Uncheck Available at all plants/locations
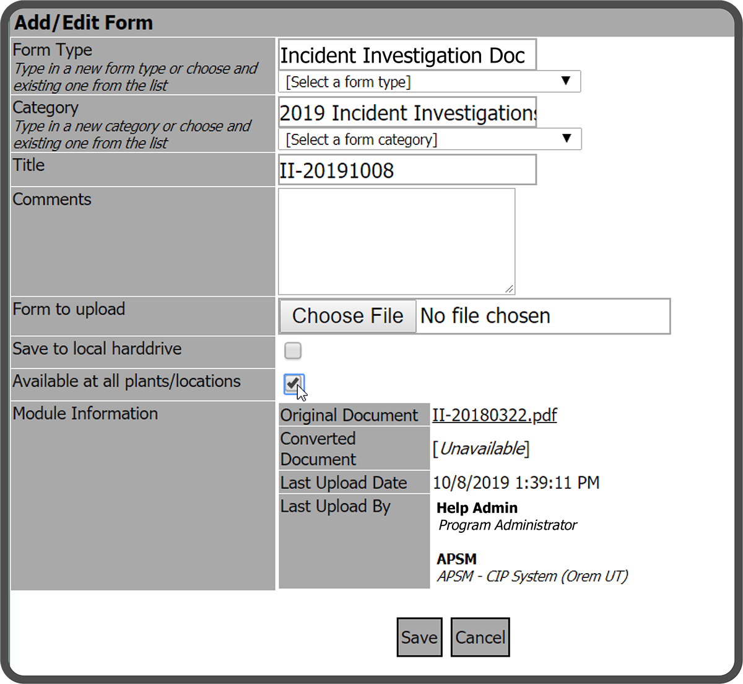The image size is (743, 684). pyautogui.click(x=293, y=384)
